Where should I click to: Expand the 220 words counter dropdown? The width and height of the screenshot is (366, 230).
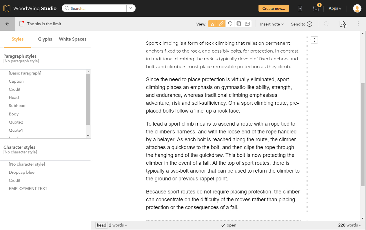click(x=349, y=225)
